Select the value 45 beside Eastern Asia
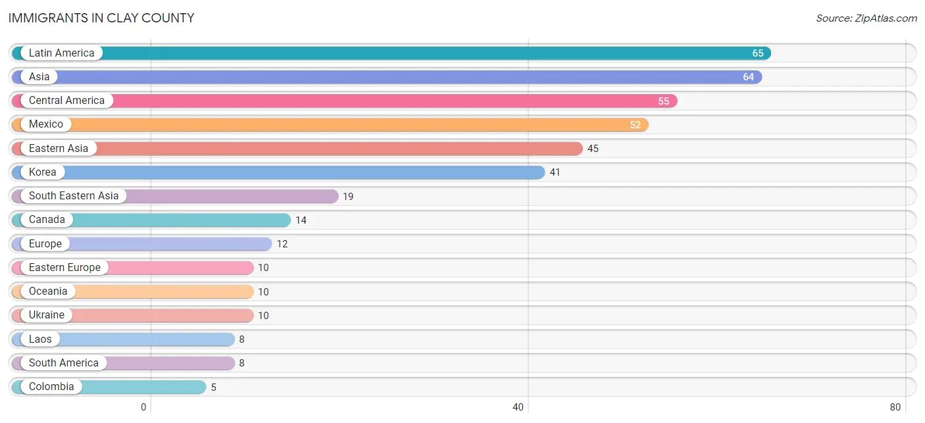The image size is (925, 423). click(593, 149)
